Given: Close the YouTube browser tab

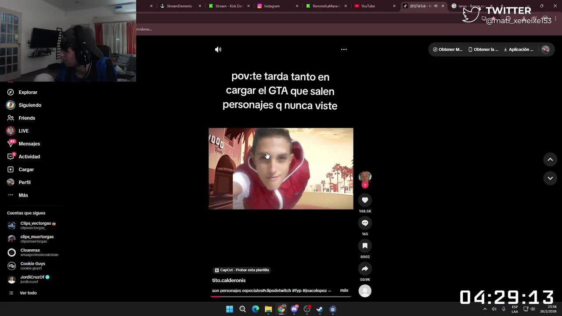Looking at the screenshot, I should coord(394,6).
